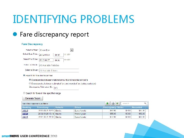Select the 'Search for fare discrepancies' radio button

pyautogui.click(x=24, y=75)
